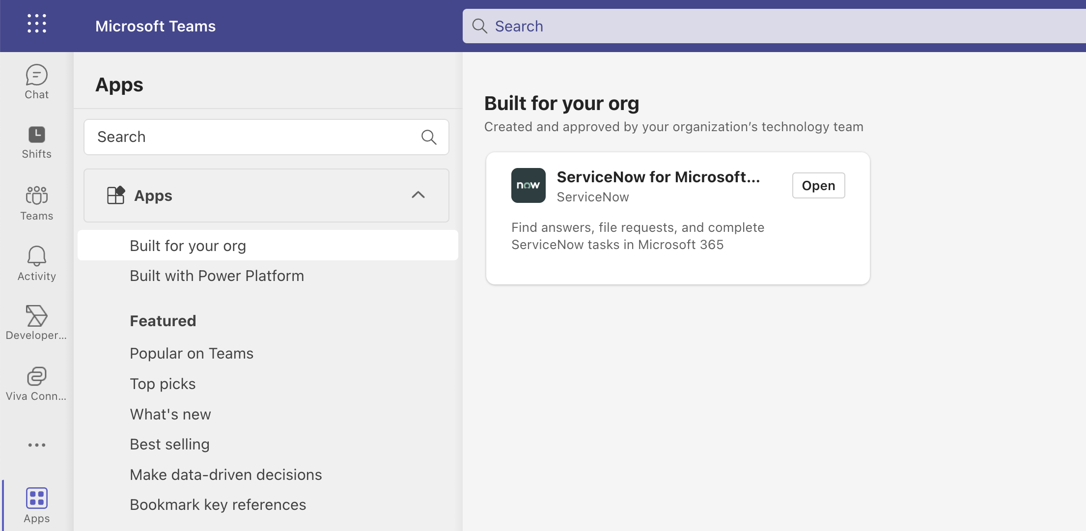Click the Microsoft Teams title
The height and width of the screenshot is (531, 1086).
coord(155,26)
